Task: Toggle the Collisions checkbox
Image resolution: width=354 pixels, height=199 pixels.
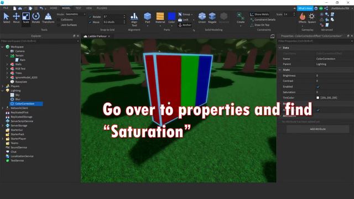Action: pyautogui.click(x=59, y=20)
